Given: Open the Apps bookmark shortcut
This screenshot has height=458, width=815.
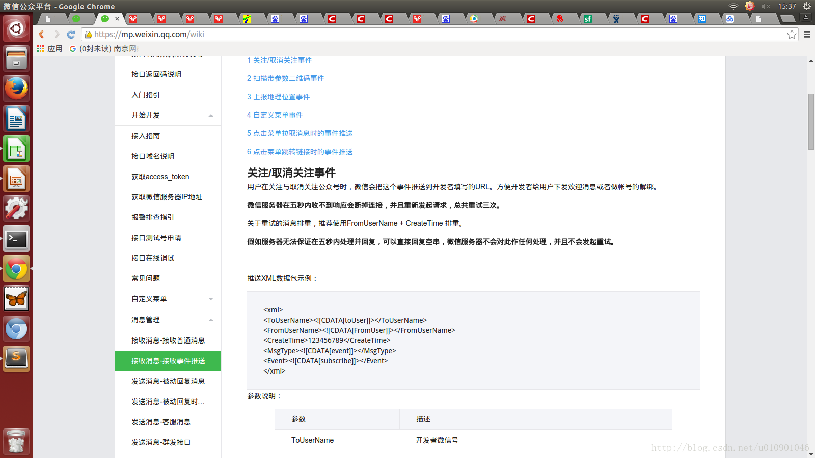Looking at the screenshot, I should 49,48.
